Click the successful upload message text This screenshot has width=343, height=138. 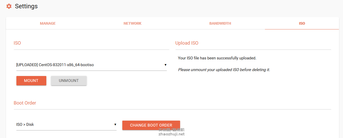click(217, 58)
